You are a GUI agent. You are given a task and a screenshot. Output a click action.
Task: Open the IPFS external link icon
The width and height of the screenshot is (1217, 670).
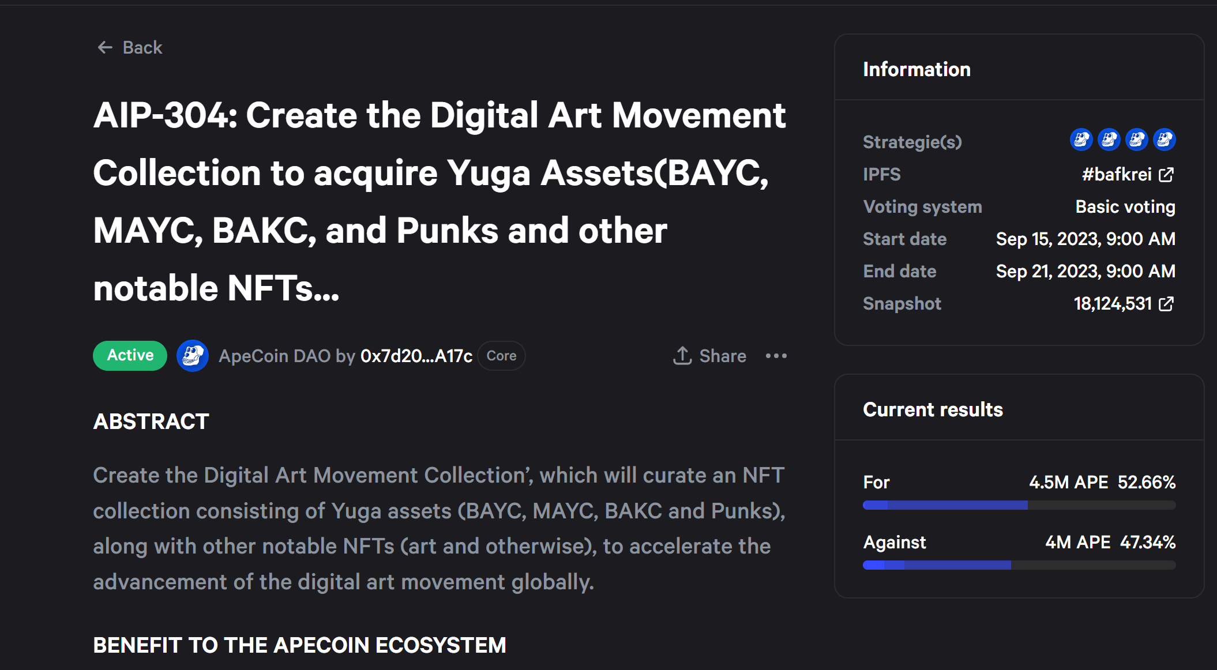tap(1166, 175)
